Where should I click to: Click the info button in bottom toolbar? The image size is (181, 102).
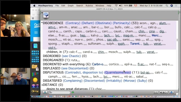[45, 92]
